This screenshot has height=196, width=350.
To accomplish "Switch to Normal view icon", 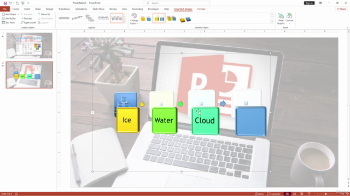I will coord(287,194).
